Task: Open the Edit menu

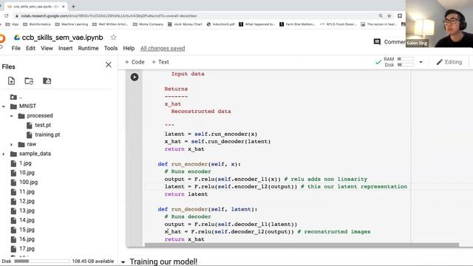Action: (30, 48)
